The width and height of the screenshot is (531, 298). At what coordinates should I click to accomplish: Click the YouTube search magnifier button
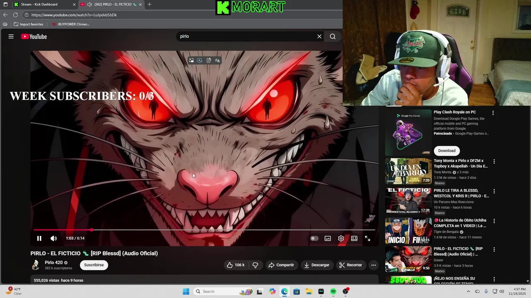click(x=333, y=36)
